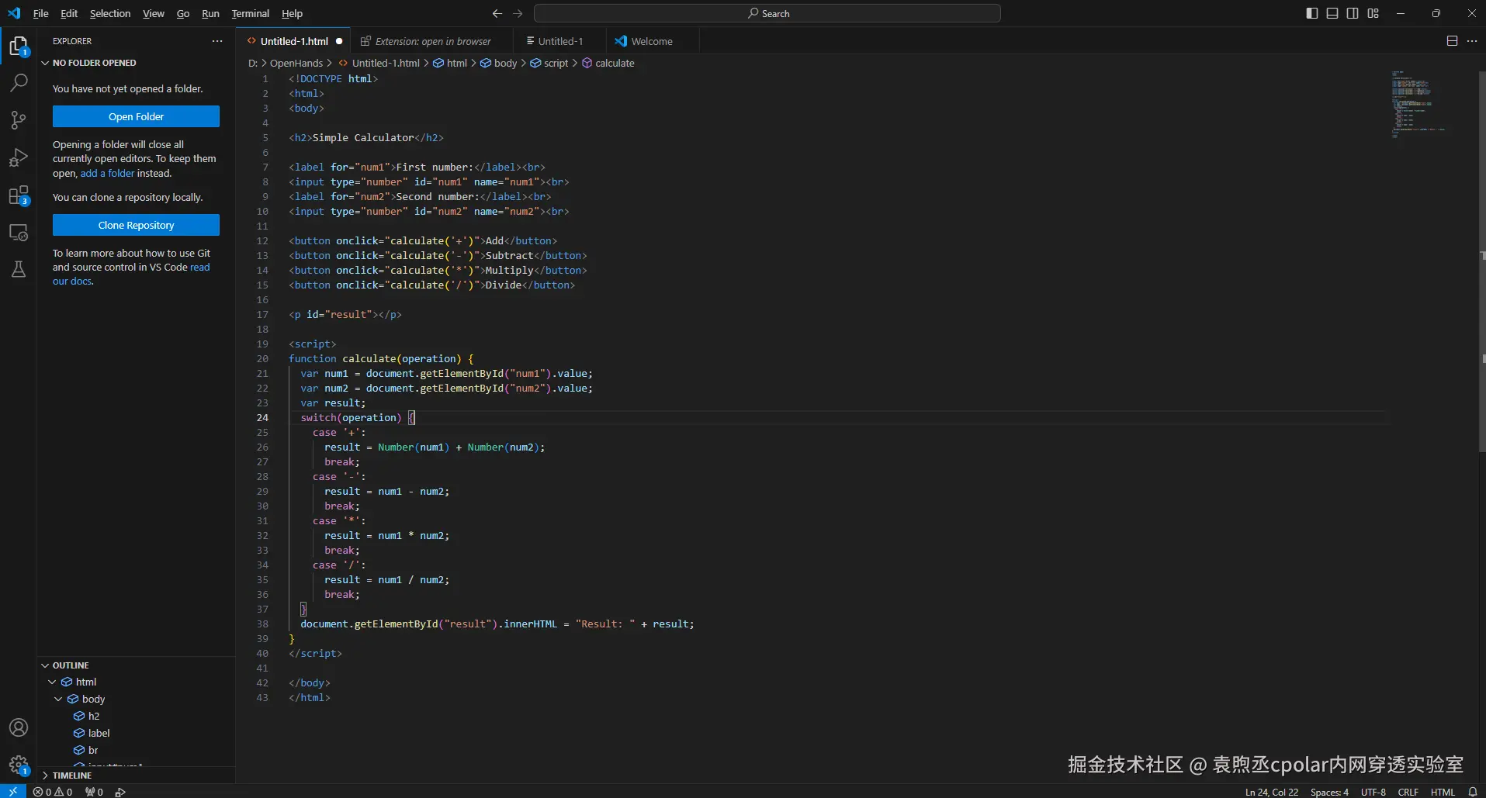Viewport: 1486px width, 798px height.
Task: Open the Source Control view
Action: click(19, 119)
